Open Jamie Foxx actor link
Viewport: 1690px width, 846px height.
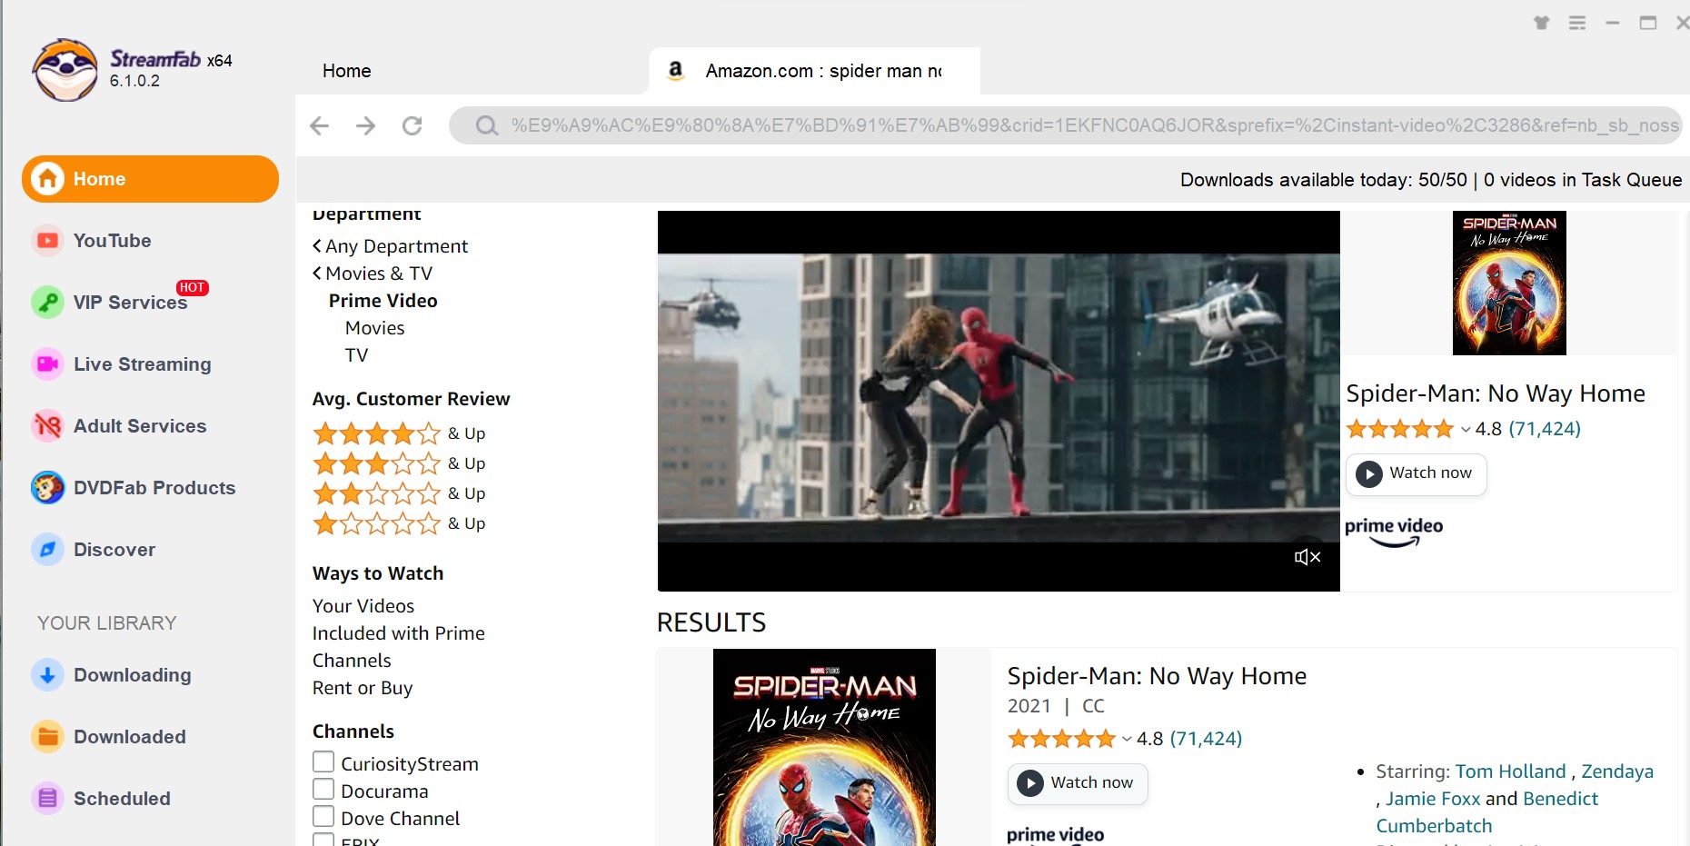[1433, 799]
